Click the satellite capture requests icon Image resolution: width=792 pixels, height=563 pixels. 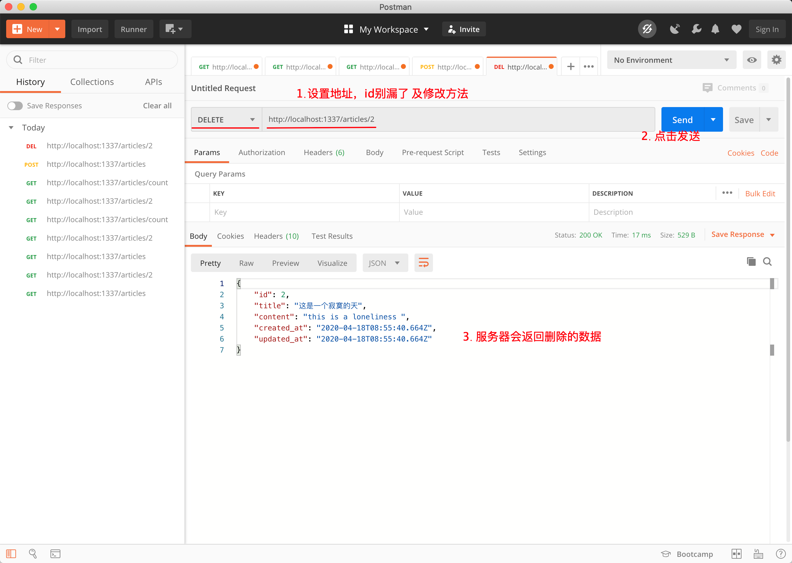[674, 29]
